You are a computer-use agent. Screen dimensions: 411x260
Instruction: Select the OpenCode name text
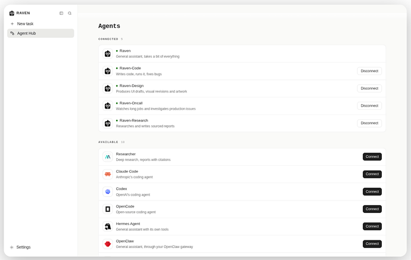point(125,206)
